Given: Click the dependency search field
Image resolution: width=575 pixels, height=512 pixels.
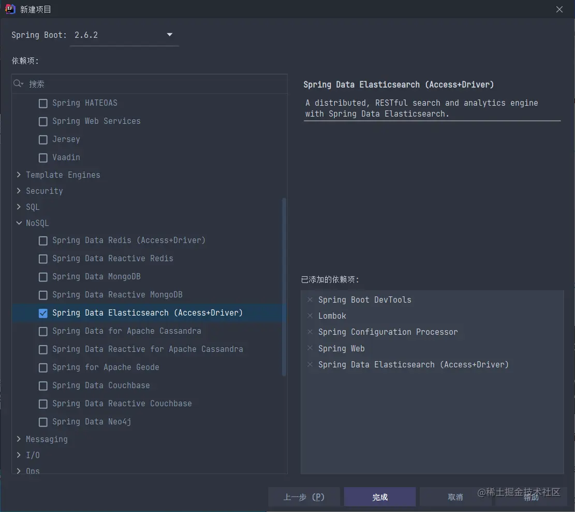Looking at the screenshot, I should coord(150,84).
